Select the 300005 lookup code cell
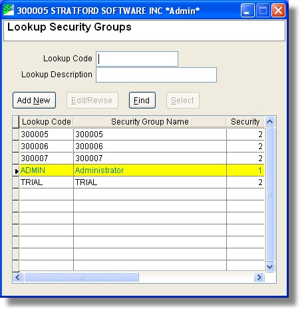The image size is (302, 311). click(x=47, y=135)
